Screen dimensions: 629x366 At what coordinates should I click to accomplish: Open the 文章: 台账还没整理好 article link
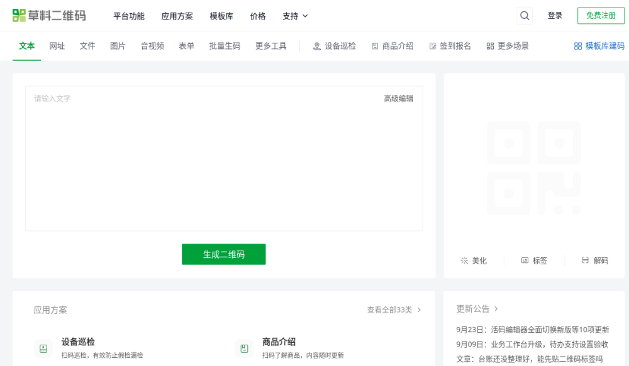(x=530, y=359)
